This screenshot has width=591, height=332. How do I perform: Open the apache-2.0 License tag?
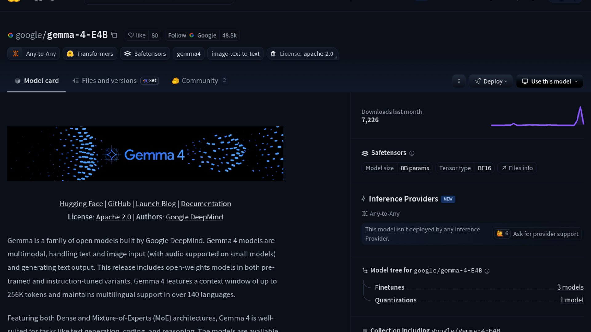(x=302, y=53)
